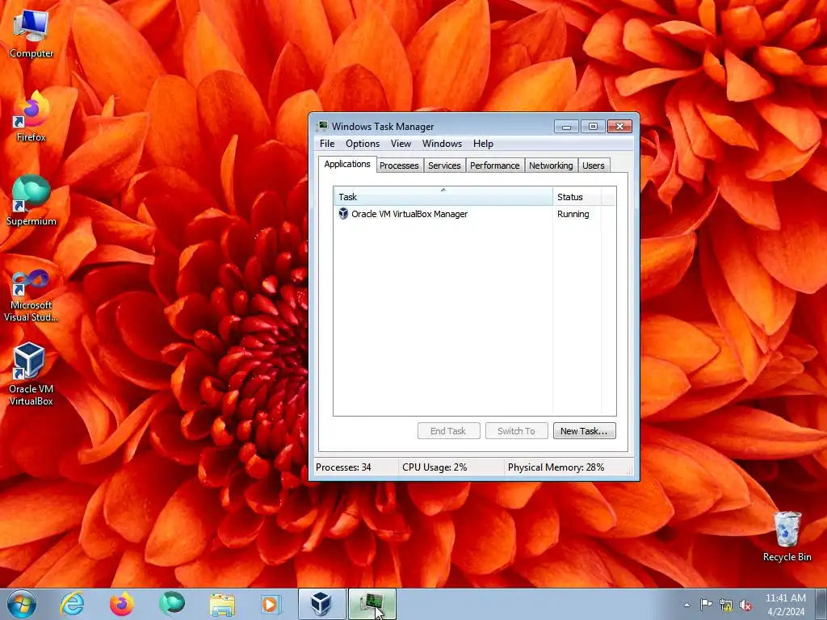The image size is (827, 620).
Task: Switch to VirtualBox via taskbar button
Action: 321,604
